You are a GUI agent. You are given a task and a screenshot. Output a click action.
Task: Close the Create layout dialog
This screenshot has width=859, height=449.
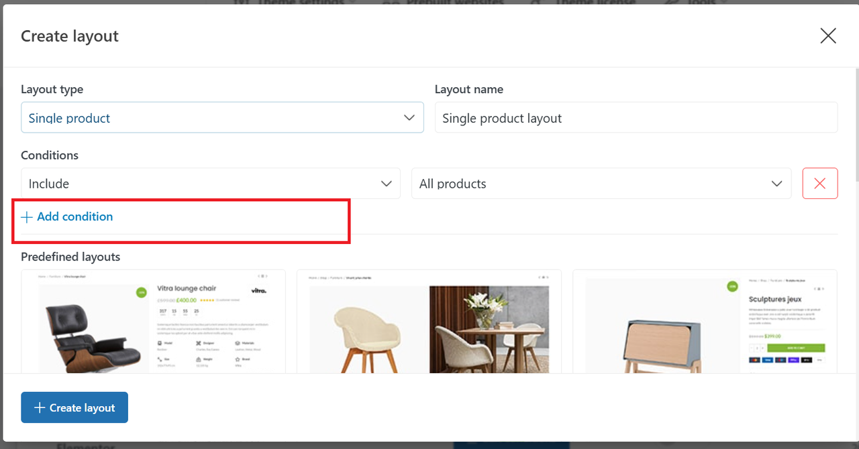[828, 36]
